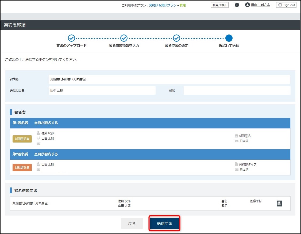Go back using the 戻る button
301x234 pixels.
132,223
